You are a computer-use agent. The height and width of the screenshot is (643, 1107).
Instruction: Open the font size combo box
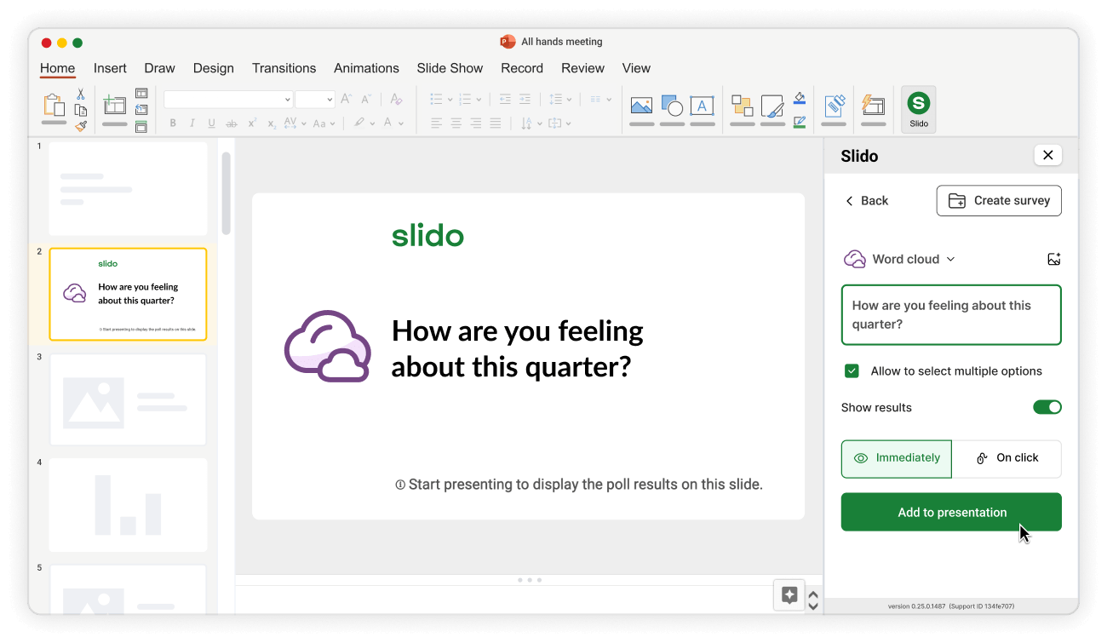pyautogui.click(x=315, y=100)
